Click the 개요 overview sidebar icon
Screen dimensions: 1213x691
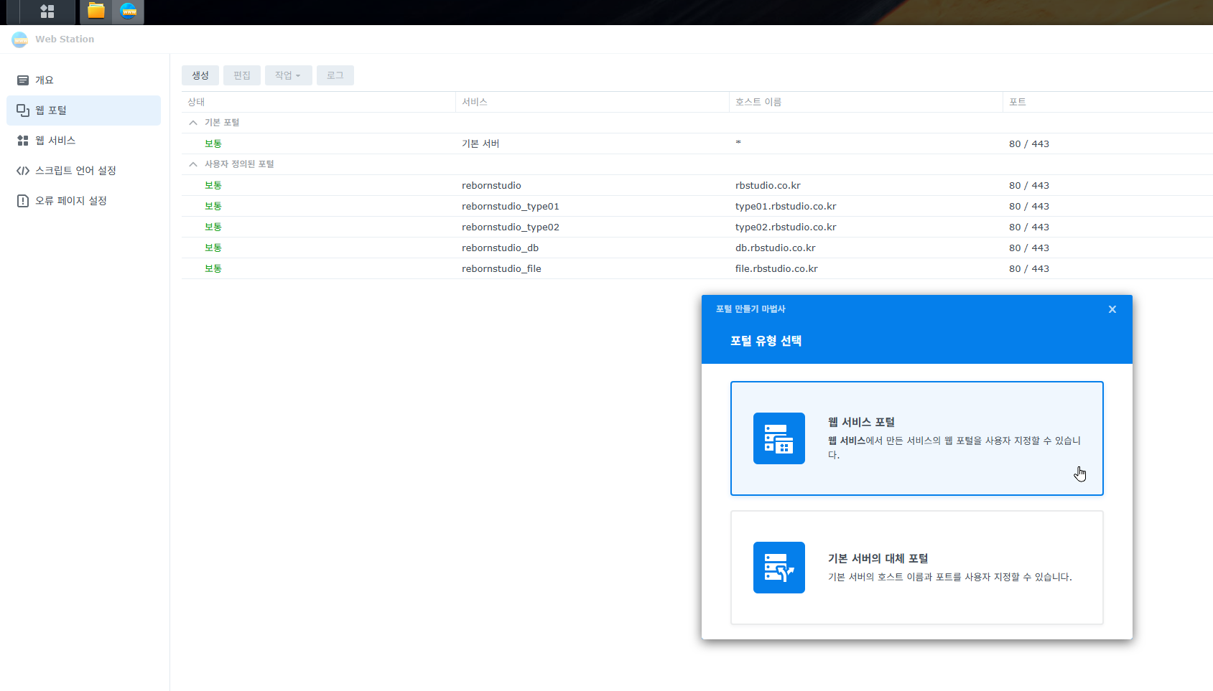click(23, 80)
